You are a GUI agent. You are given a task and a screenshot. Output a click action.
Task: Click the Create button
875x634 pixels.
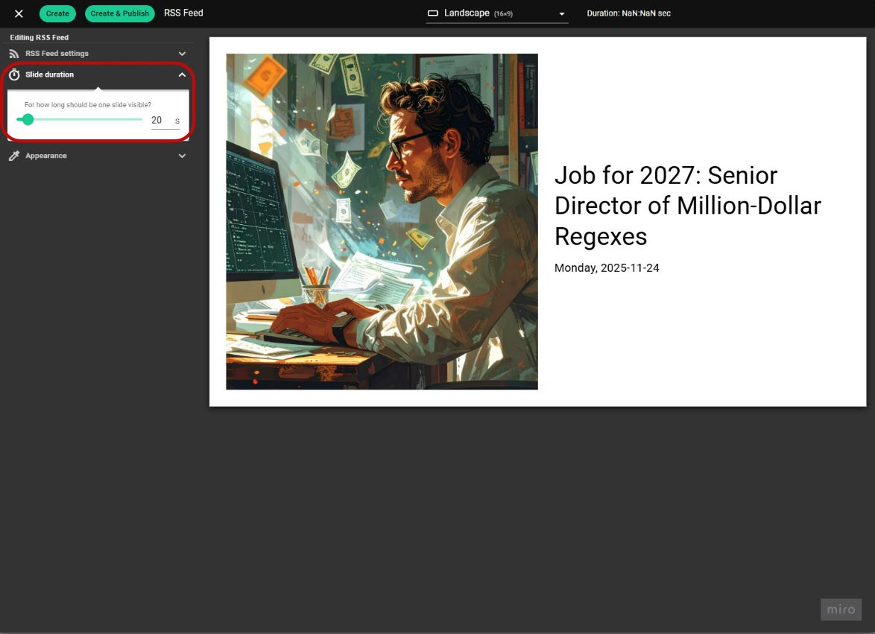(x=57, y=13)
